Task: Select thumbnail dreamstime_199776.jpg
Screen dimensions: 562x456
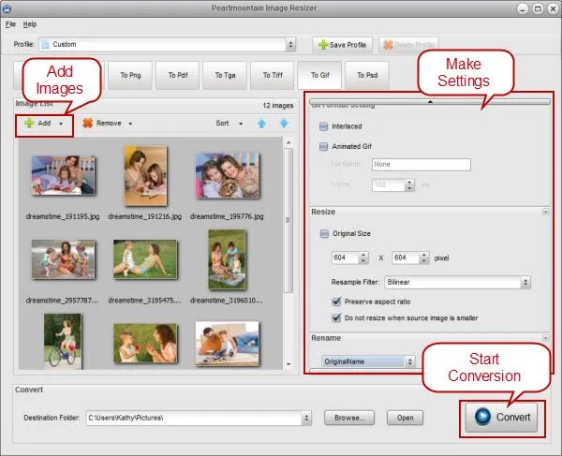Action: pos(228,176)
